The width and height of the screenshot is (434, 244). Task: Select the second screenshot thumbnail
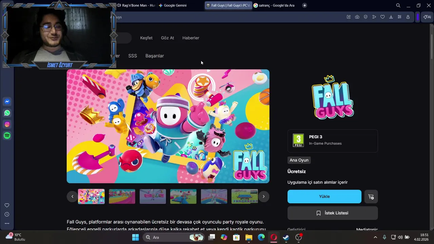122,197
